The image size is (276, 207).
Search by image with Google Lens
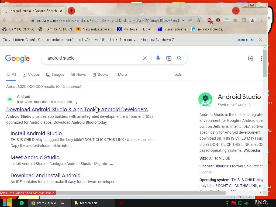[x=169, y=58]
